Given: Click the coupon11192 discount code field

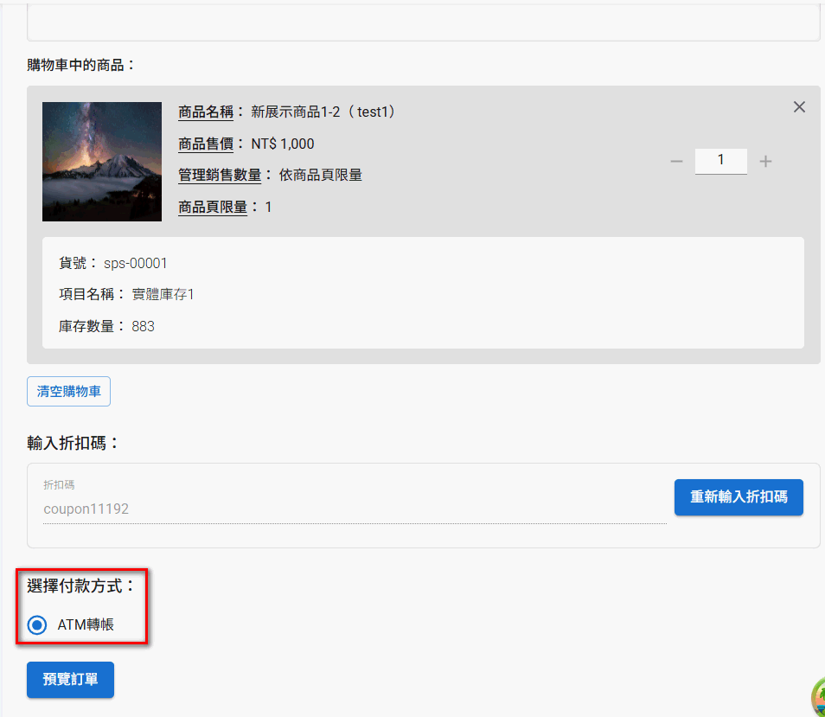Looking at the screenshot, I should point(355,509).
